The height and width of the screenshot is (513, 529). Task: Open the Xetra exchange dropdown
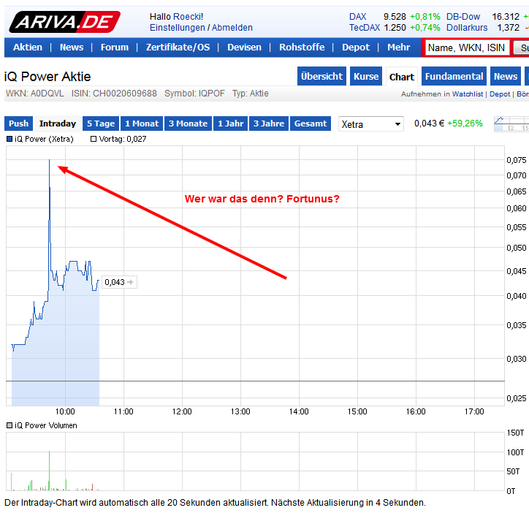(x=370, y=124)
